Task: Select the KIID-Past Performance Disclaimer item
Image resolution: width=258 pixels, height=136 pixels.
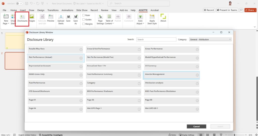Action: (172, 92)
